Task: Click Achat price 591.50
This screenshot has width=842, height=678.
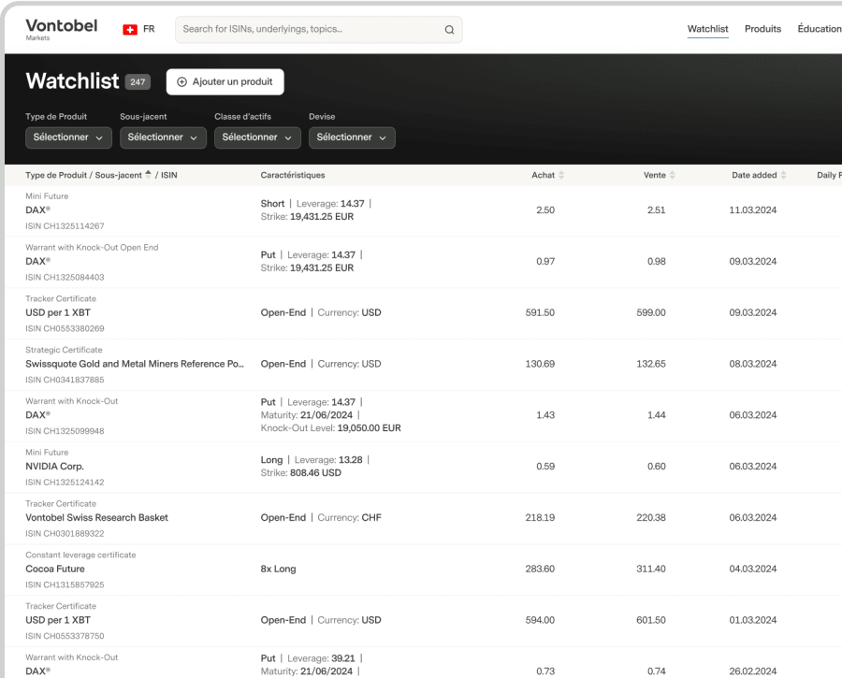Action: click(540, 312)
